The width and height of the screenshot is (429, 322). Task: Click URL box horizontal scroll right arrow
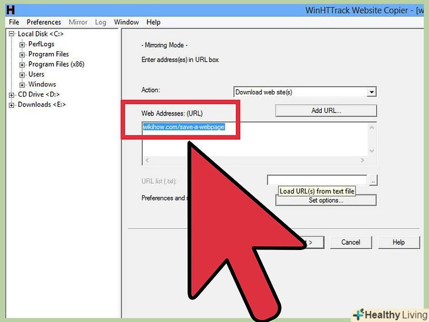pyautogui.click(x=362, y=160)
